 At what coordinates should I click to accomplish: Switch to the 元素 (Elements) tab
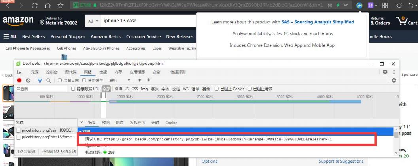tap(35, 72)
